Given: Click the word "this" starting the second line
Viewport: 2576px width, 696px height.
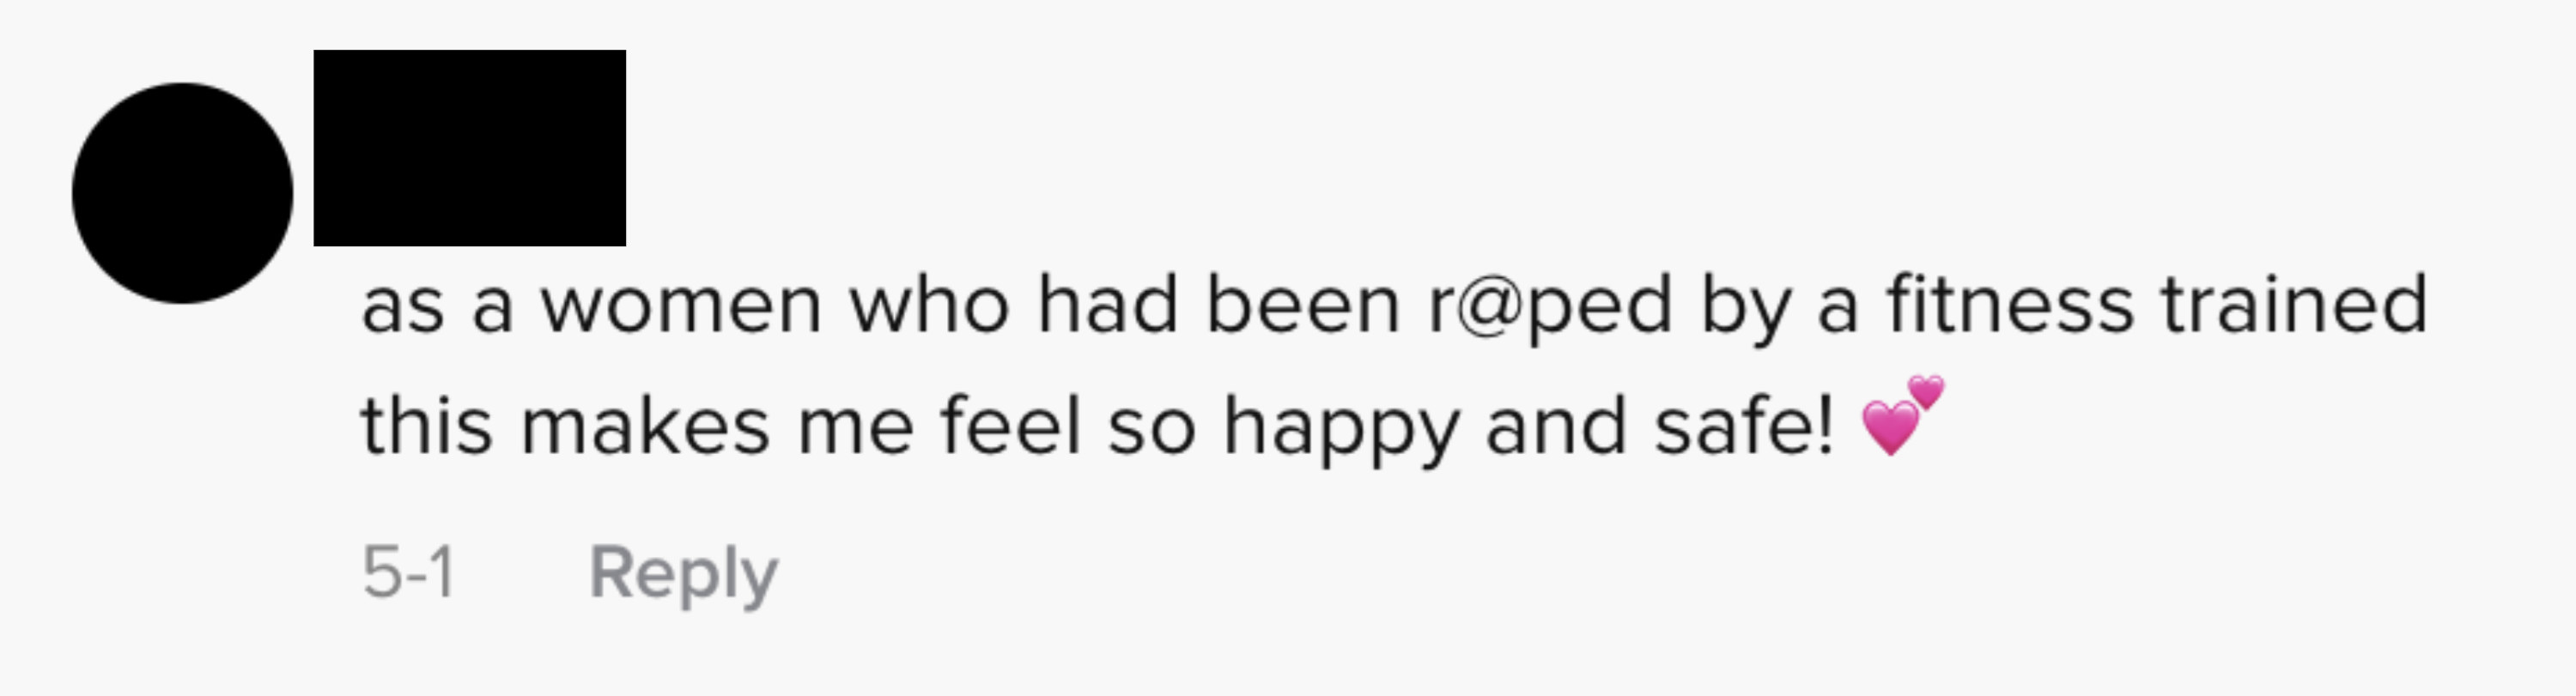Looking at the screenshot, I should pyautogui.click(x=427, y=426).
